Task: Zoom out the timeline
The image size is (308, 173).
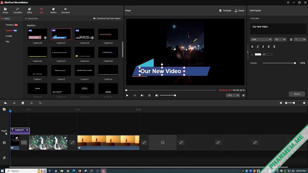Action: coord(286,103)
